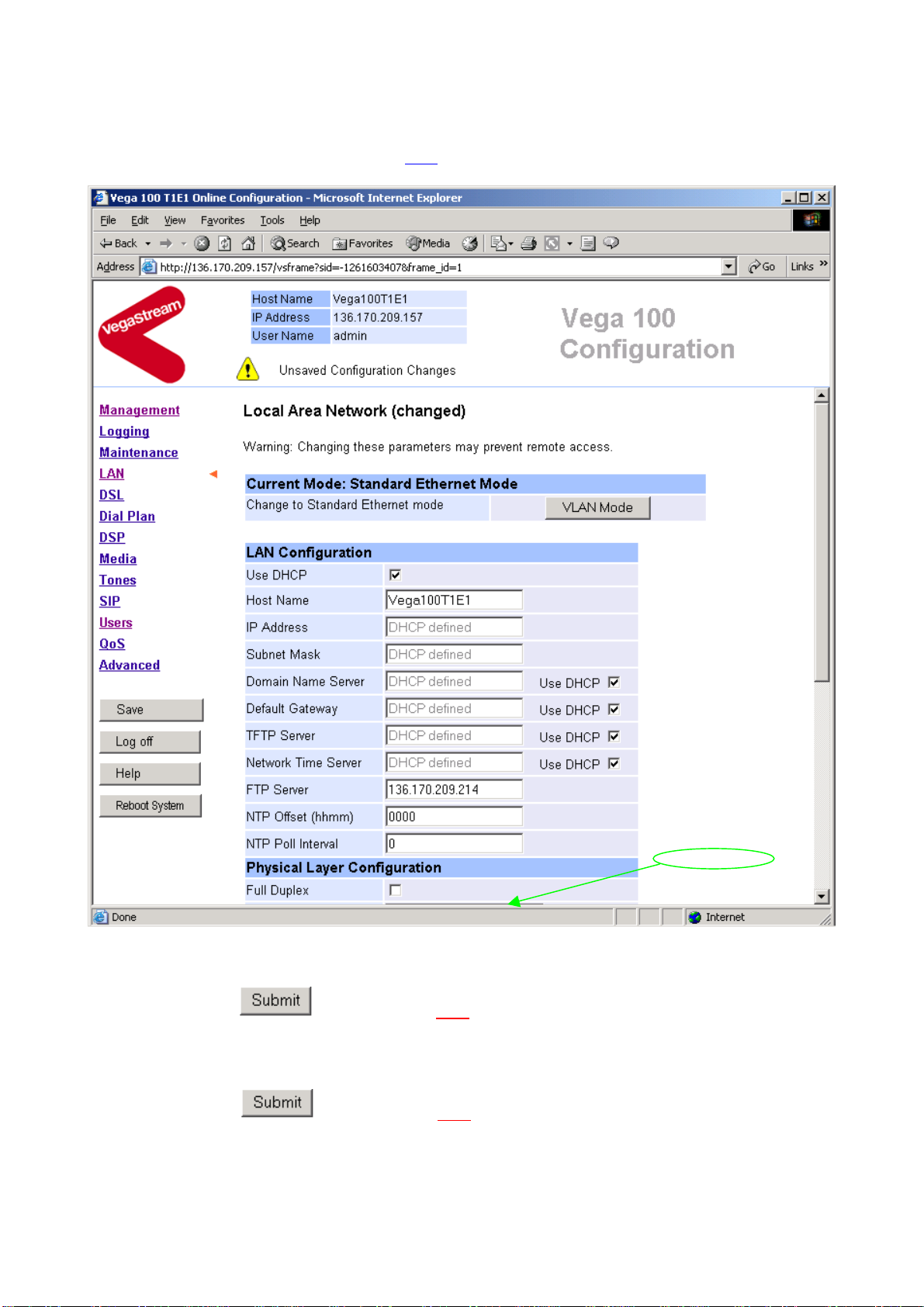Open the View menu
This screenshot has height=1307, width=924.
tap(175, 220)
